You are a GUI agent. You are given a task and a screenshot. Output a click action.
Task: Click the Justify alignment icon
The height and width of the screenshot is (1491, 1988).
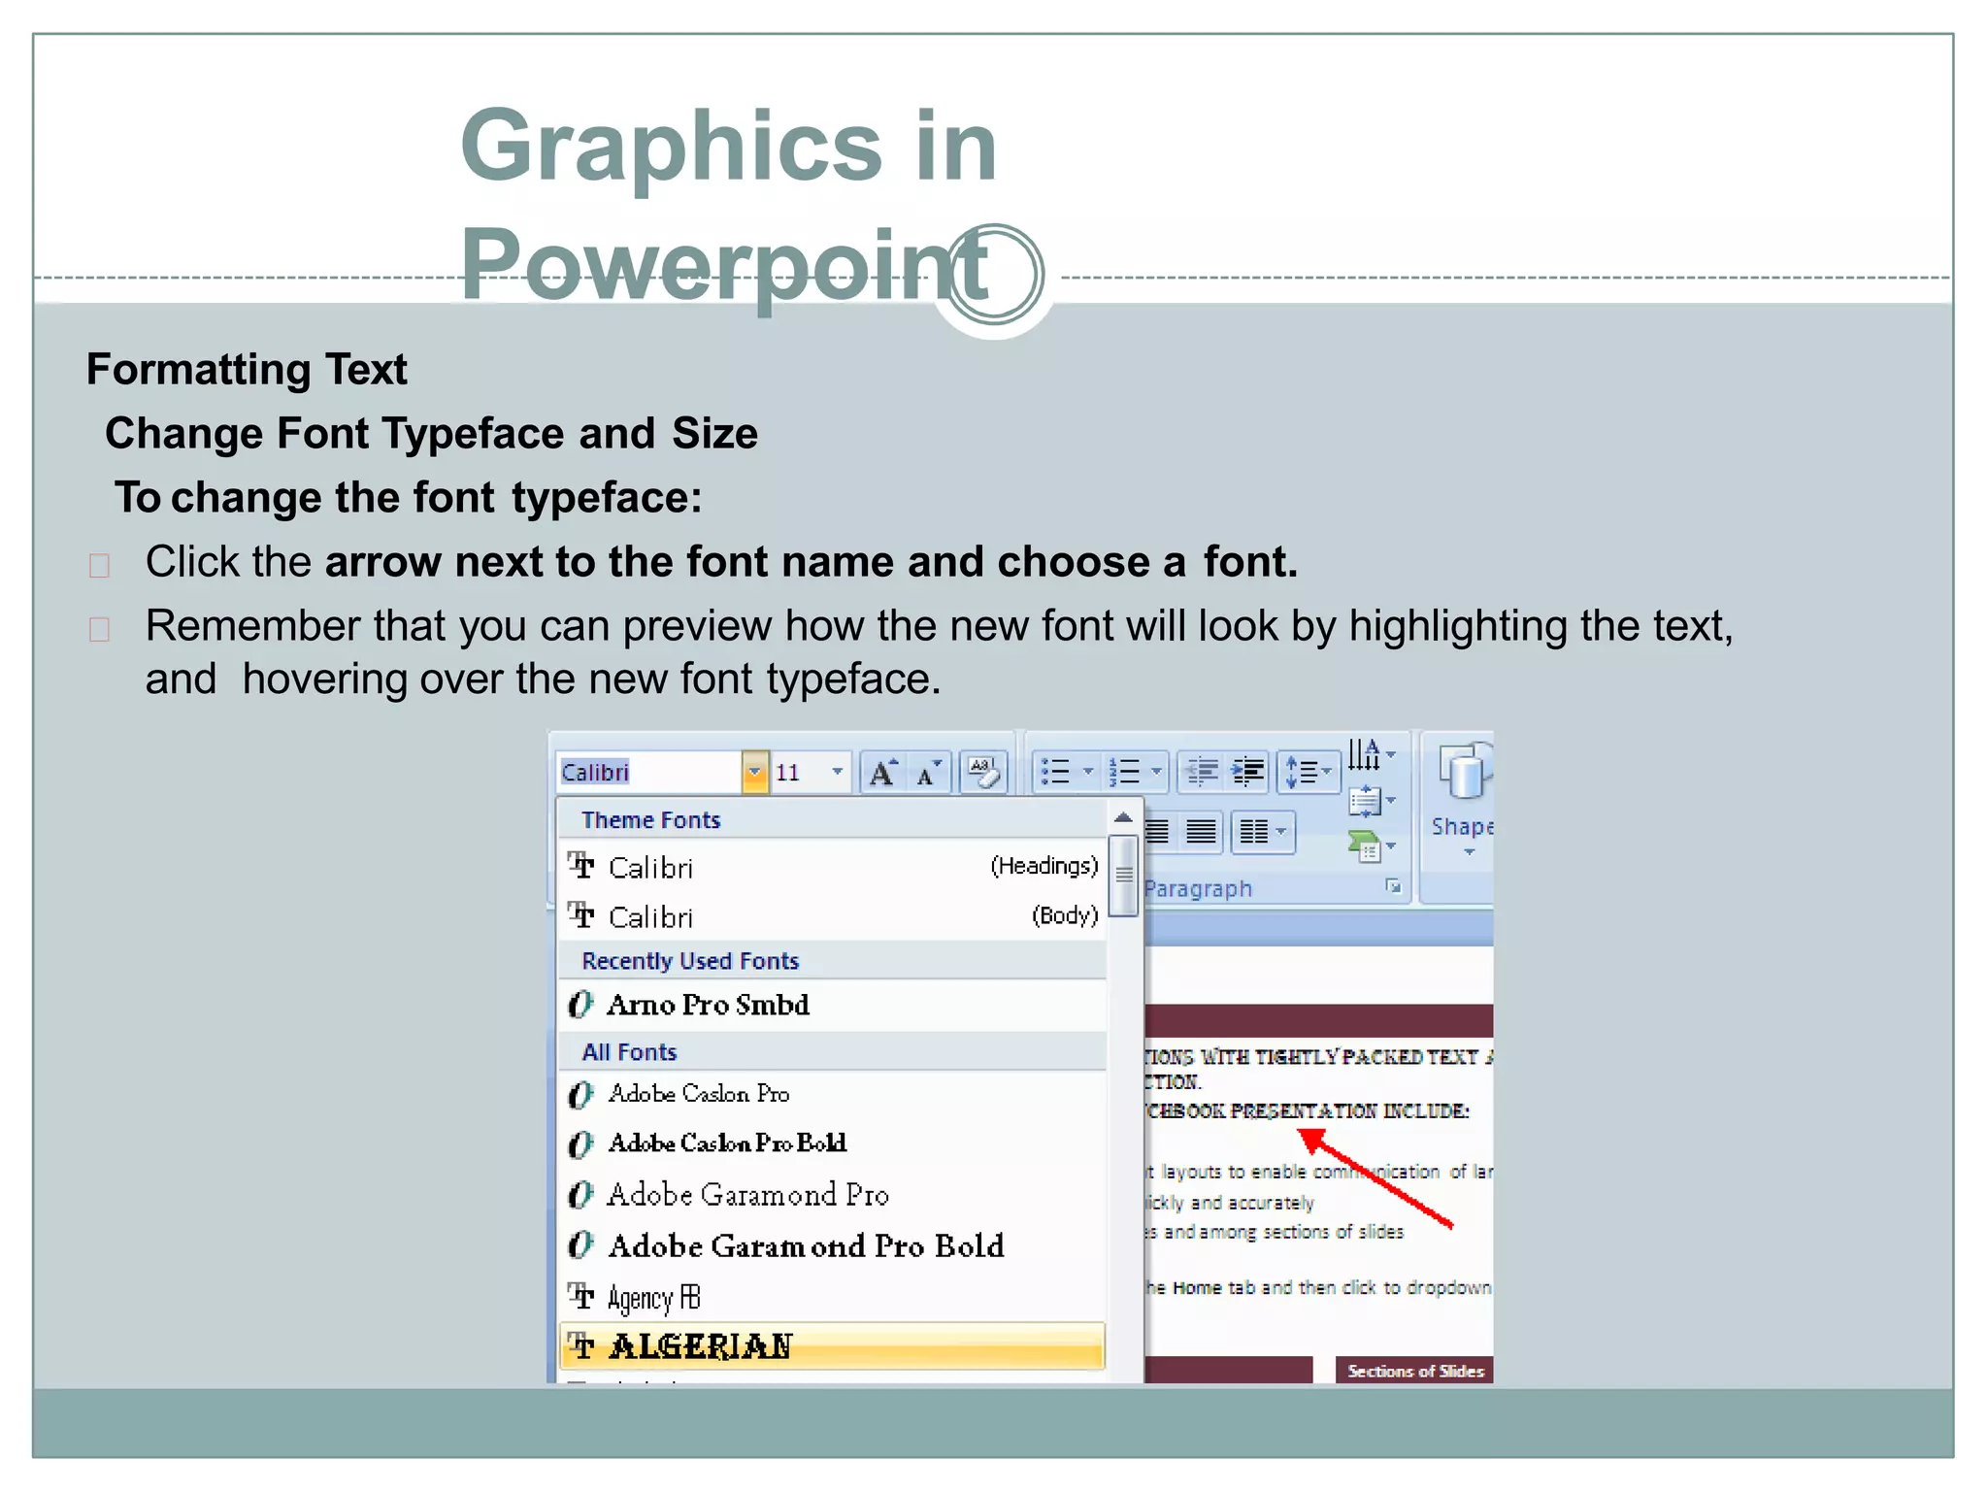[x=1202, y=832]
